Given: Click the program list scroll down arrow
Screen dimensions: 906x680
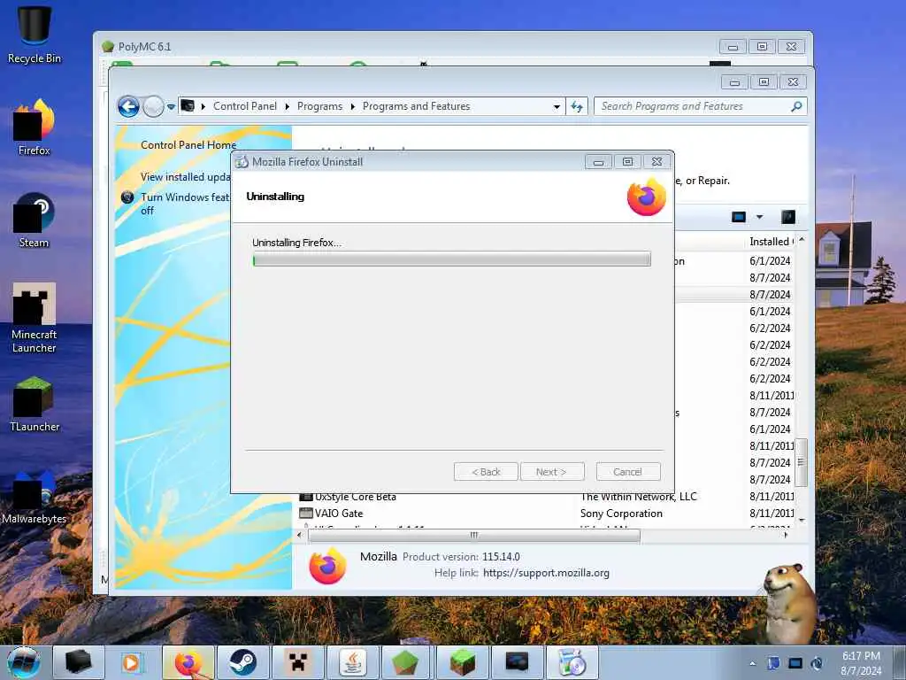Looking at the screenshot, I should click(802, 521).
